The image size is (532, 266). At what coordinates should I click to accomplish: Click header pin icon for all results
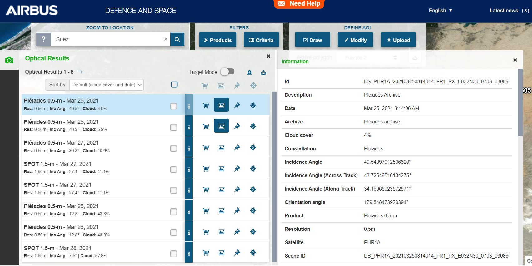point(237,85)
